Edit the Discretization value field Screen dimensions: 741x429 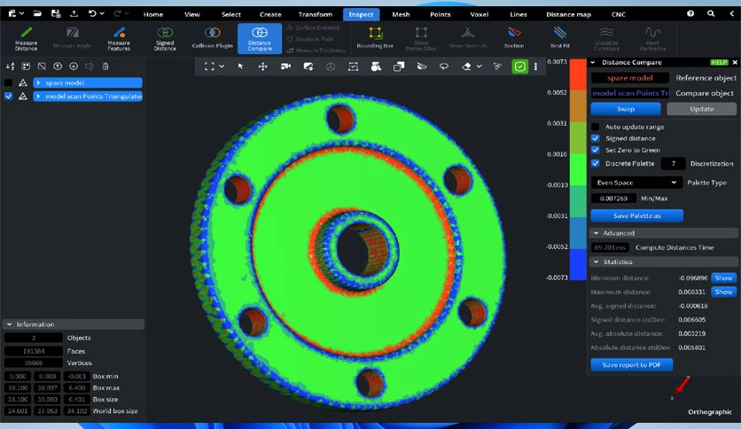673,163
